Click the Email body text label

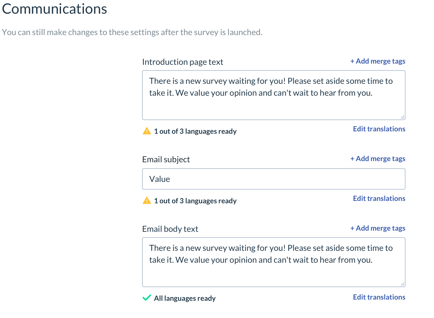tap(170, 229)
